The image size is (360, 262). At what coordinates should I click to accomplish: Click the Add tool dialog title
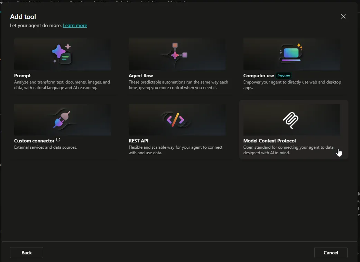coord(23,16)
